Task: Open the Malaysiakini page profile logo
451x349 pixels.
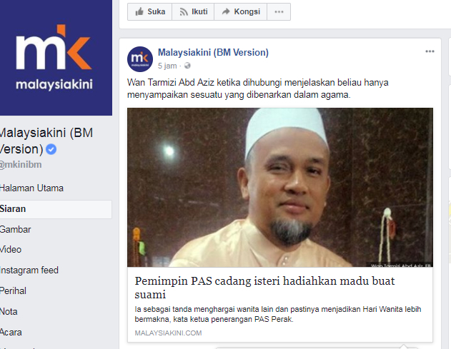Action: (x=54, y=57)
